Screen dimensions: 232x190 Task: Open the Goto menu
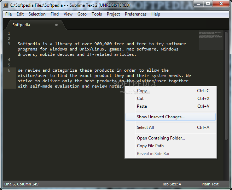82,14
